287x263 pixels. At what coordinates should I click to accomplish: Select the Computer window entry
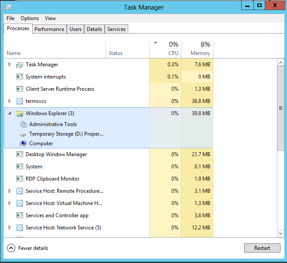coord(41,143)
